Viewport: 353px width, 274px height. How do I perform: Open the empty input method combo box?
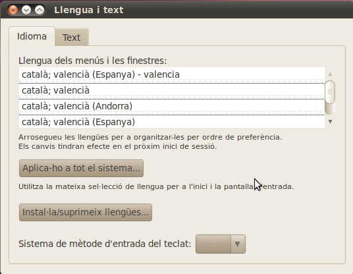(x=221, y=244)
